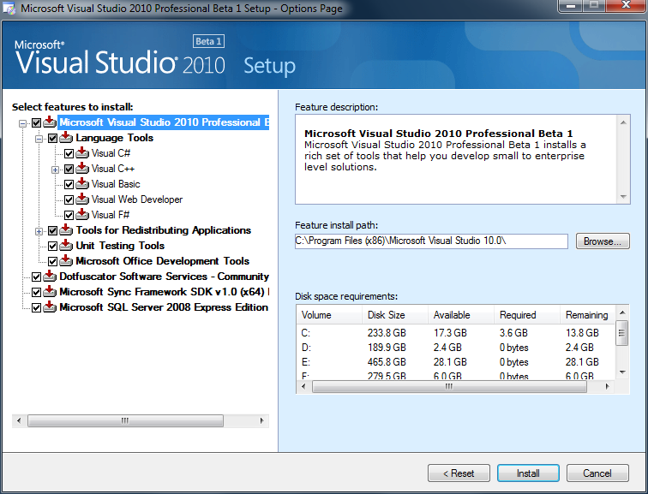Click the feature tree horizontal scrollbar thumb
Screen dimensions: 648x494
tap(125, 420)
